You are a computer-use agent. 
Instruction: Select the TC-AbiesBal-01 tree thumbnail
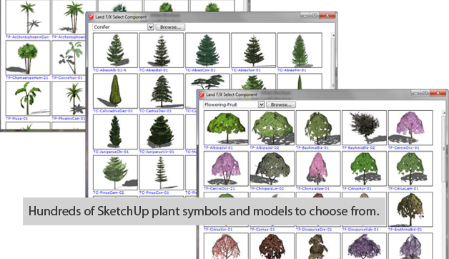(162, 50)
